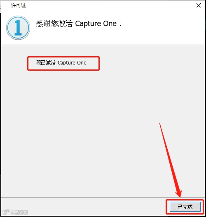This screenshot has width=206, height=217.
Task: Click the words Capture One in the heading
Action: 96,24
